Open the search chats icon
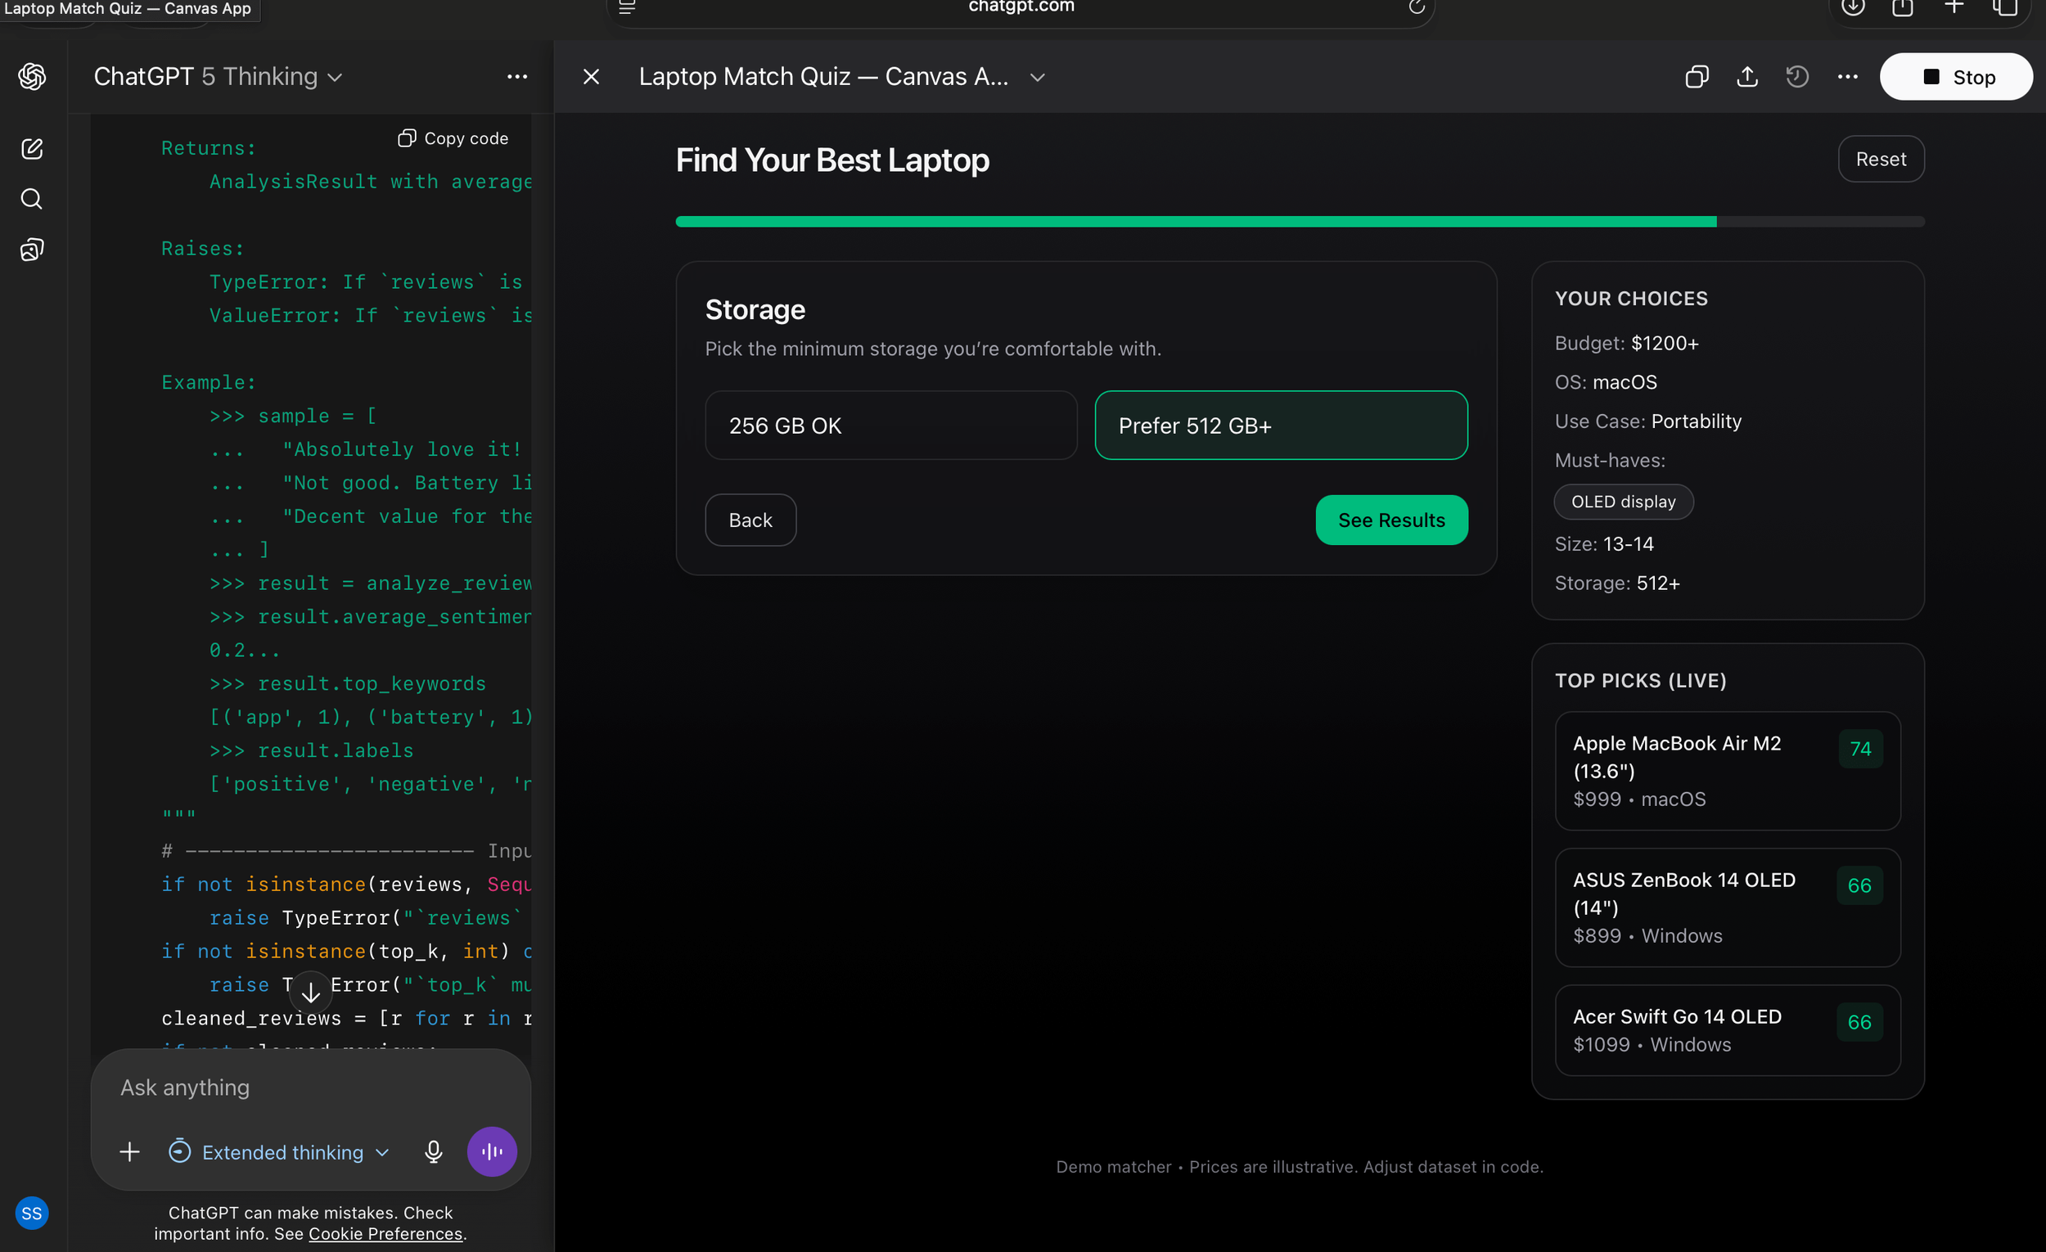Viewport: 2046px width, 1252px height. tap(32, 200)
